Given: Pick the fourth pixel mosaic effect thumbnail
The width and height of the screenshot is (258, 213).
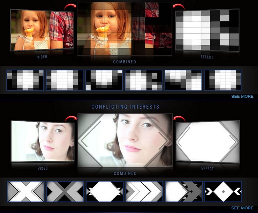Looking at the screenshot, I should (144, 80).
